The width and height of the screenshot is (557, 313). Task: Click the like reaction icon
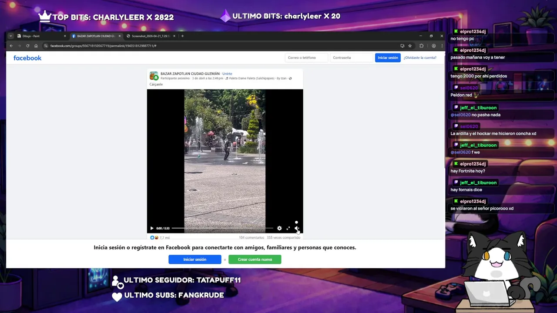click(x=152, y=238)
